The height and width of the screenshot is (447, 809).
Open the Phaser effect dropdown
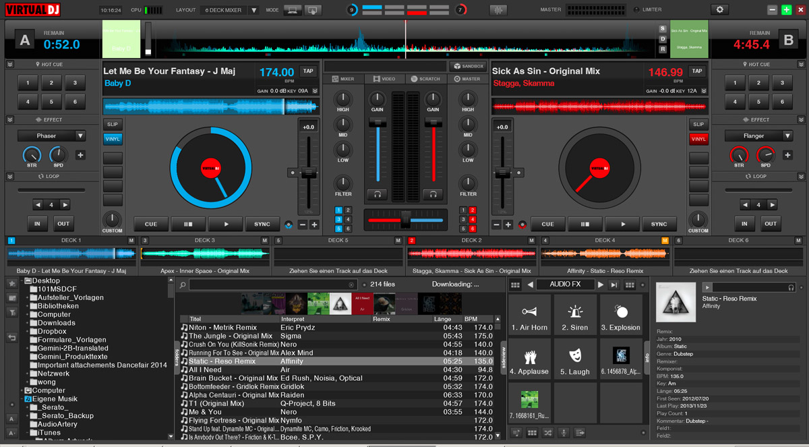tap(51, 136)
